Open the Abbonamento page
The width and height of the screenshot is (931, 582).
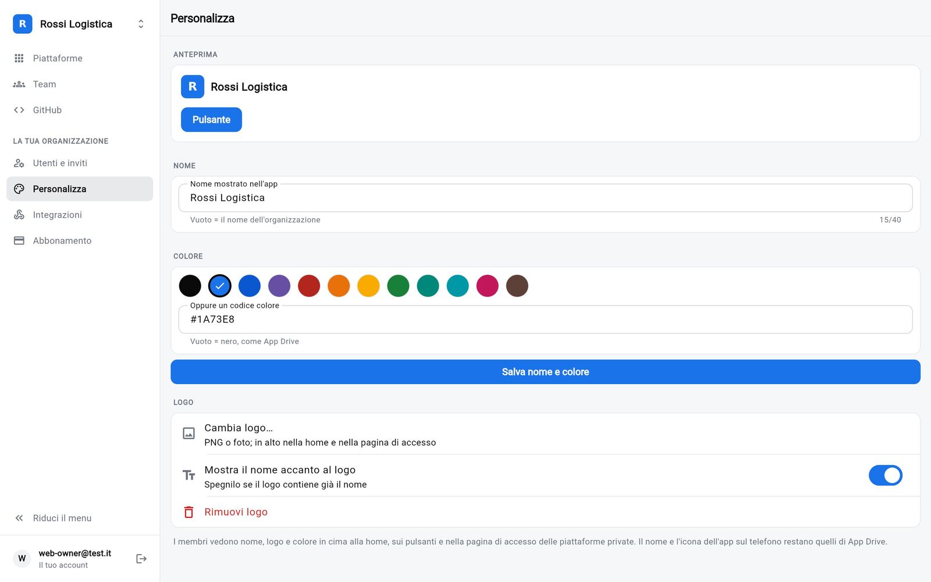tap(80, 240)
